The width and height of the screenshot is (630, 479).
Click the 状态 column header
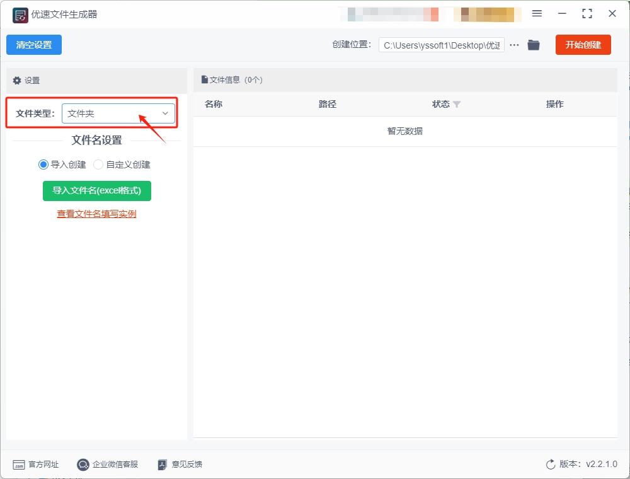click(441, 105)
